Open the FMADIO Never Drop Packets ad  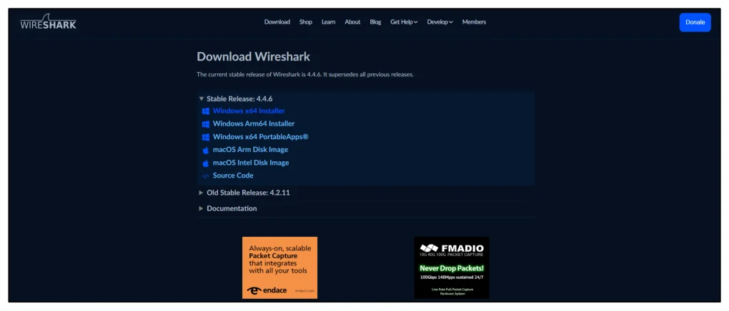[452, 267]
